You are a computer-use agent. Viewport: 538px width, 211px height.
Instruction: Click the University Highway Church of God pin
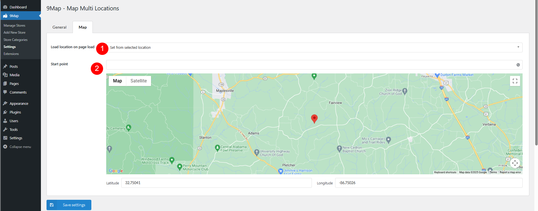pyautogui.click(x=257, y=152)
